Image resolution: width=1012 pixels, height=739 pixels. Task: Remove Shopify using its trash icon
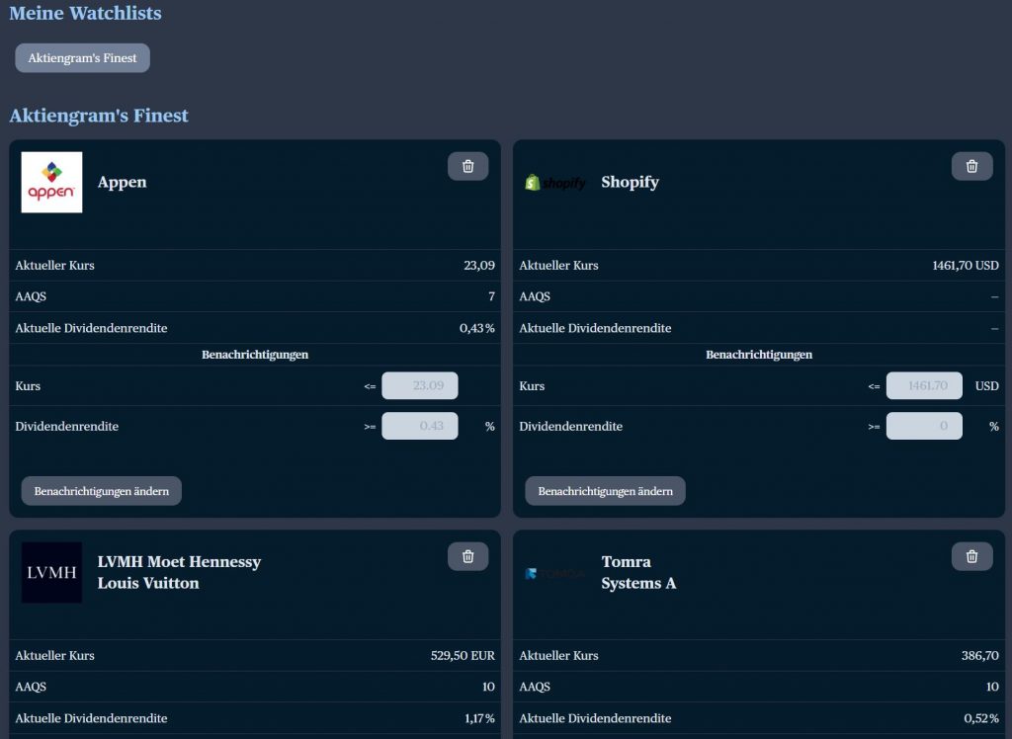click(x=972, y=167)
